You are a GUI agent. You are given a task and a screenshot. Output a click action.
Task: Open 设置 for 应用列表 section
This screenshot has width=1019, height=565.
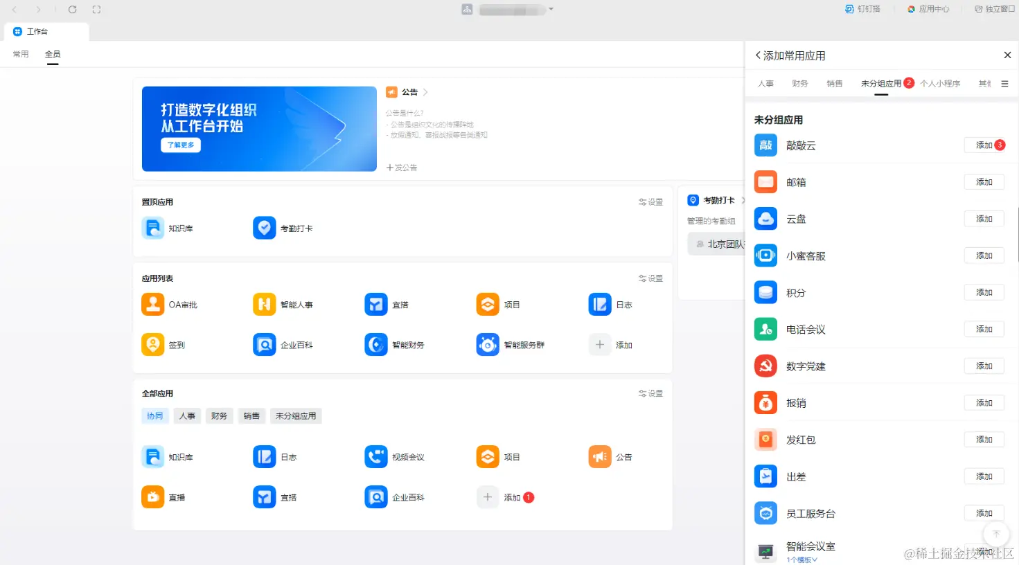(650, 278)
